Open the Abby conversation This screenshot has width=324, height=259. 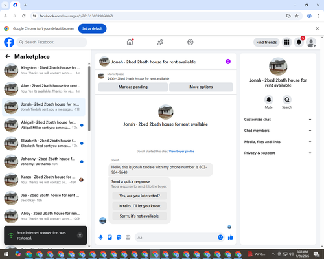pos(43,216)
